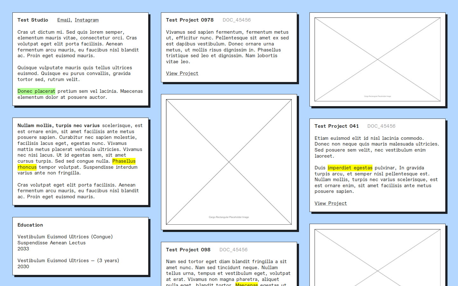458x286 pixels.
Task: Open the Instagram link in Test Studio
Action: pos(87,20)
